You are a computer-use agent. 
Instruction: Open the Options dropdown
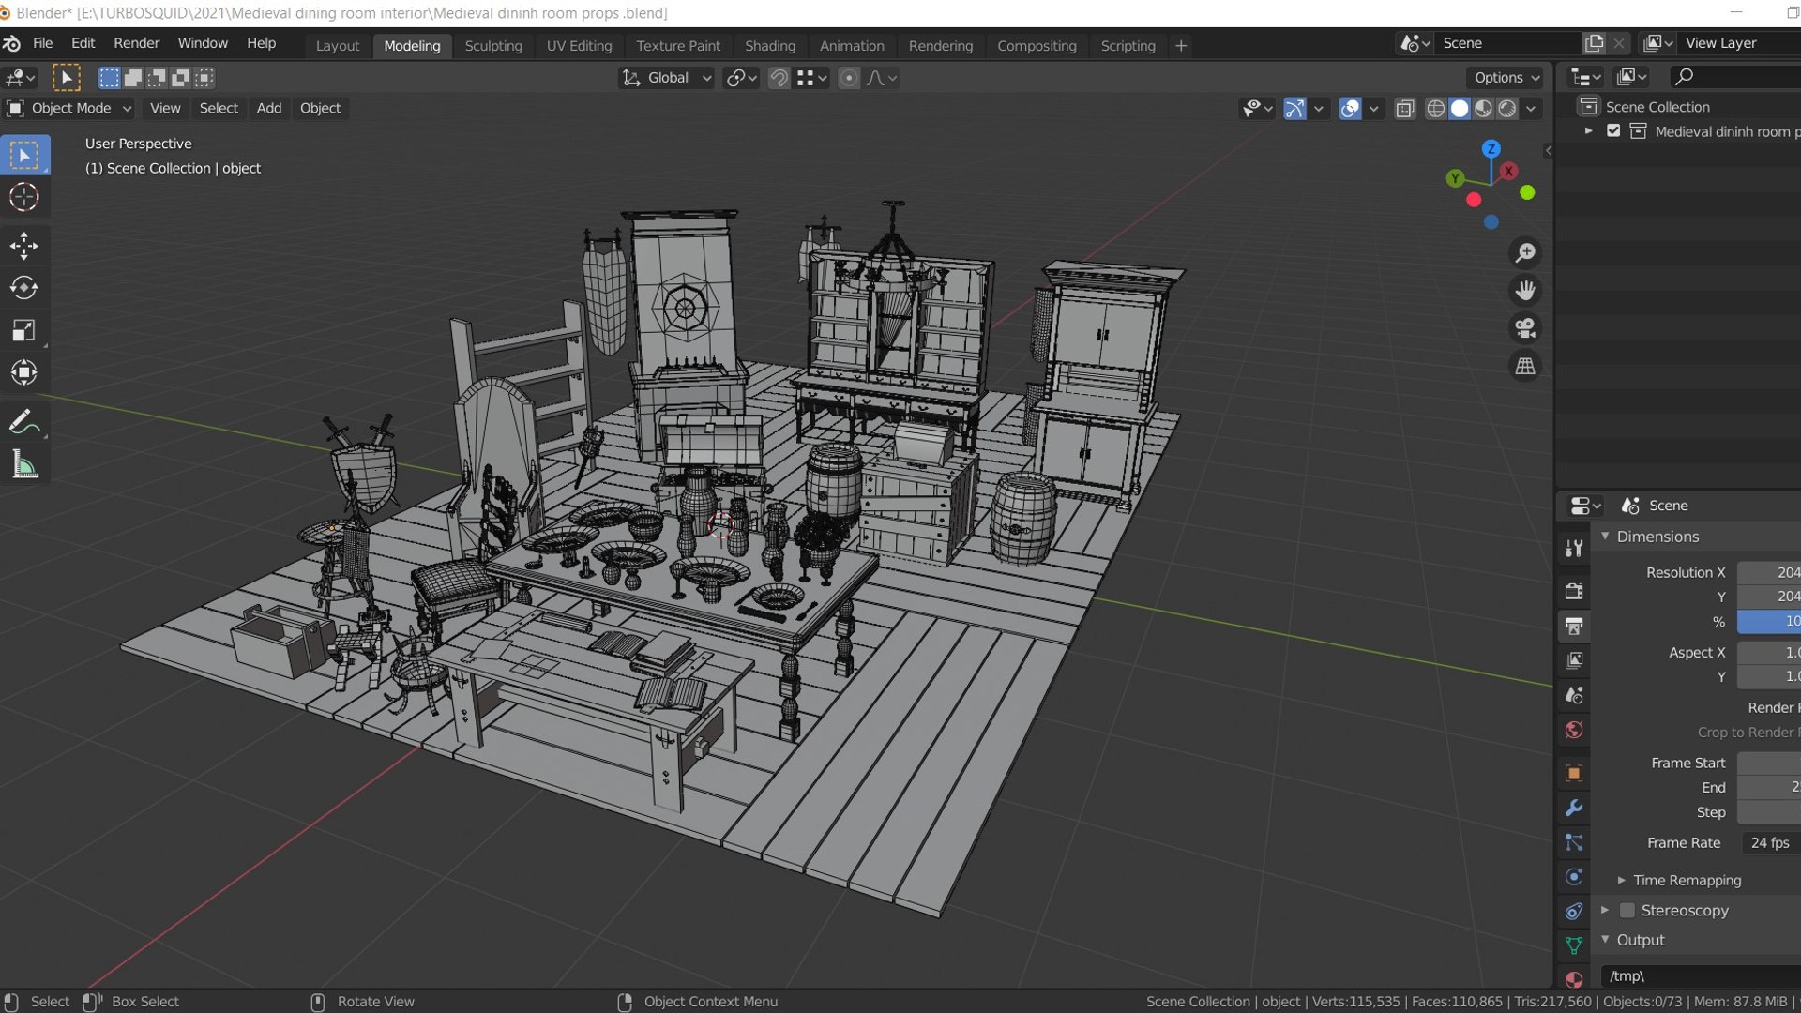1506,78
